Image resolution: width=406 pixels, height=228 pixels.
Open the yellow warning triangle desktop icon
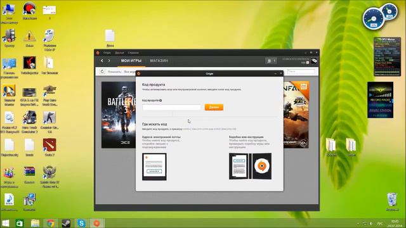coord(29,39)
